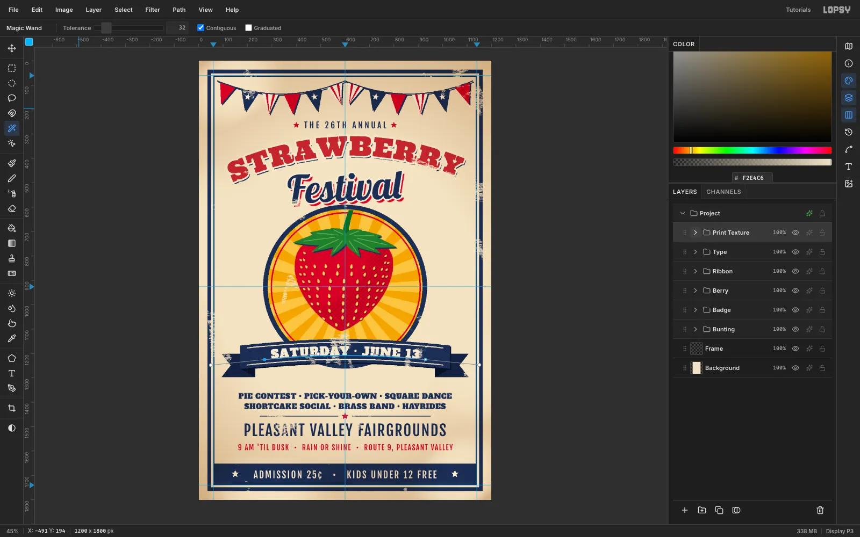
Task: Uncheck the Contiguous checkbox
Action: [x=201, y=28]
